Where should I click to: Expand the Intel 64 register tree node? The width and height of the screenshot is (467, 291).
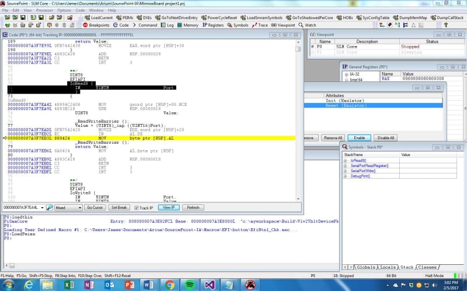pyautogui.click(x=346, y=80)
